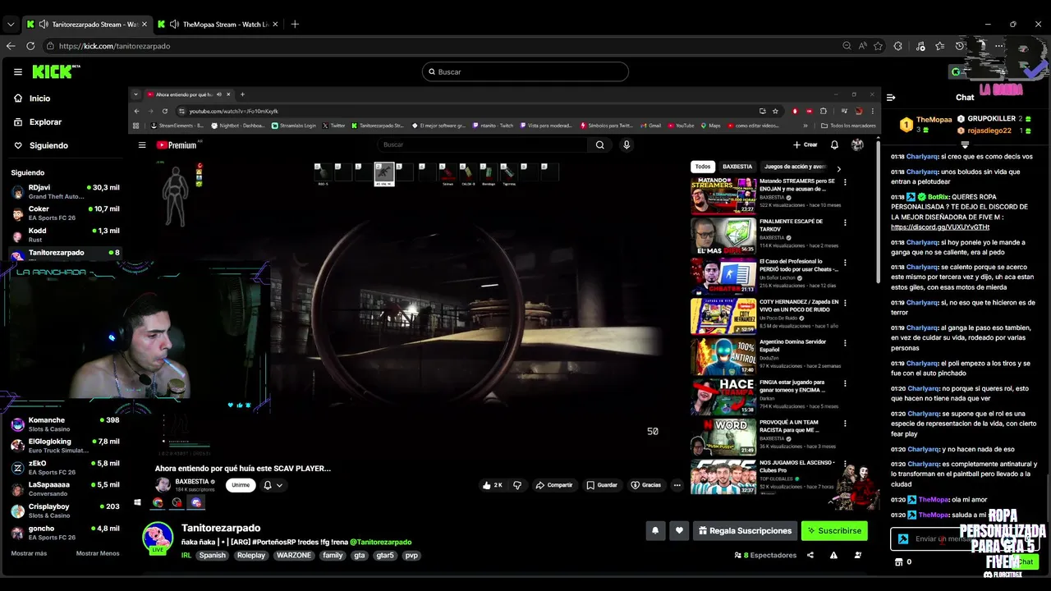The width and height of the screenshot is (1051, 591).
Task: Click the green Kick logo
Action: coord(56,71)
